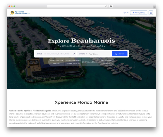
Task: Click the browser address bar
Action: point(77,6)
